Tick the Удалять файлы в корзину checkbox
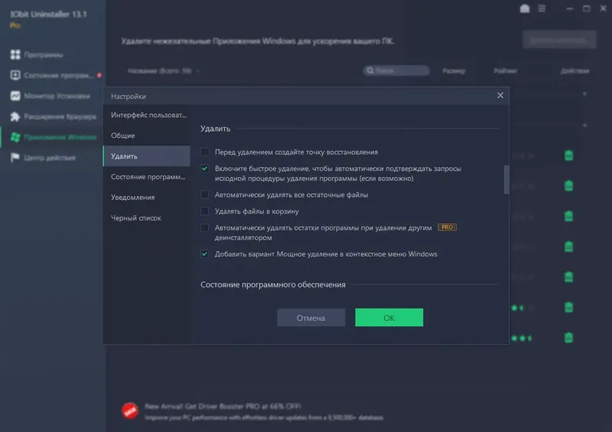The height and width of the screenshot is (432, 612). 204,211
